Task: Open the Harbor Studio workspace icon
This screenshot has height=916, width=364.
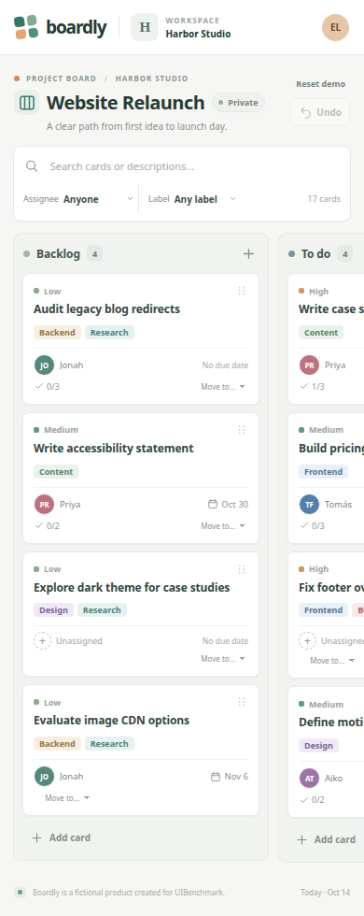Action: coord(144,27)
